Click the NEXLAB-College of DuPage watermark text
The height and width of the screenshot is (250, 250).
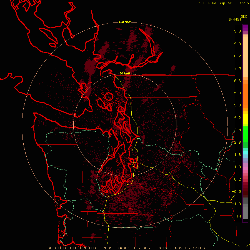222,3
